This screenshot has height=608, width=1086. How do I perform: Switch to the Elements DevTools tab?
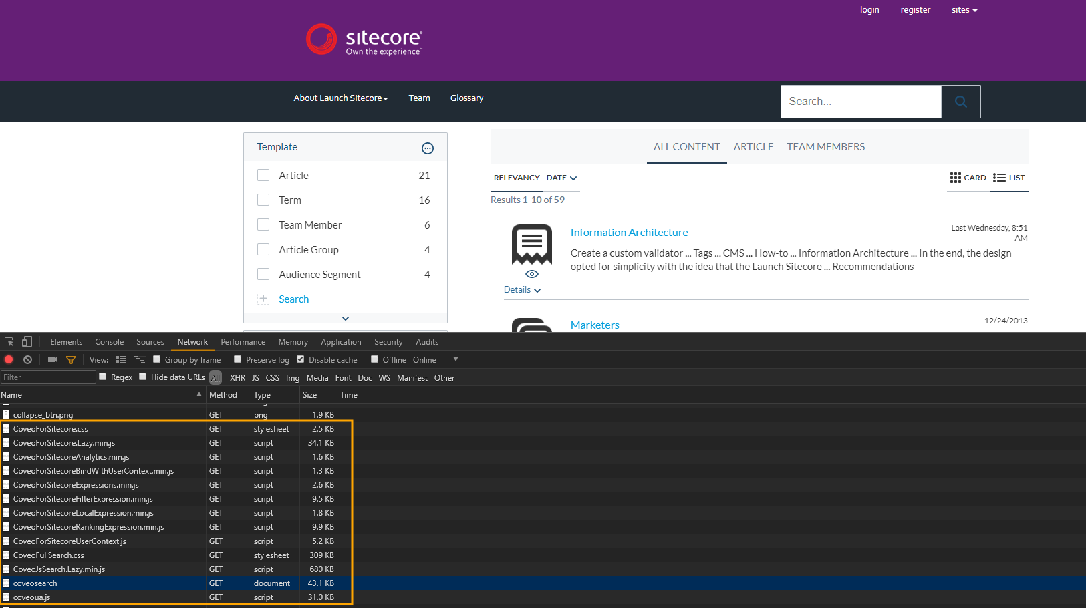(66, 342)
